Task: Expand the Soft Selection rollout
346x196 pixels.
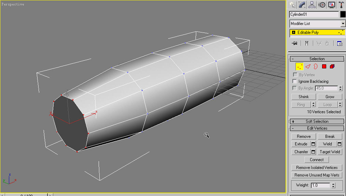Action: [x=317, y=121]
